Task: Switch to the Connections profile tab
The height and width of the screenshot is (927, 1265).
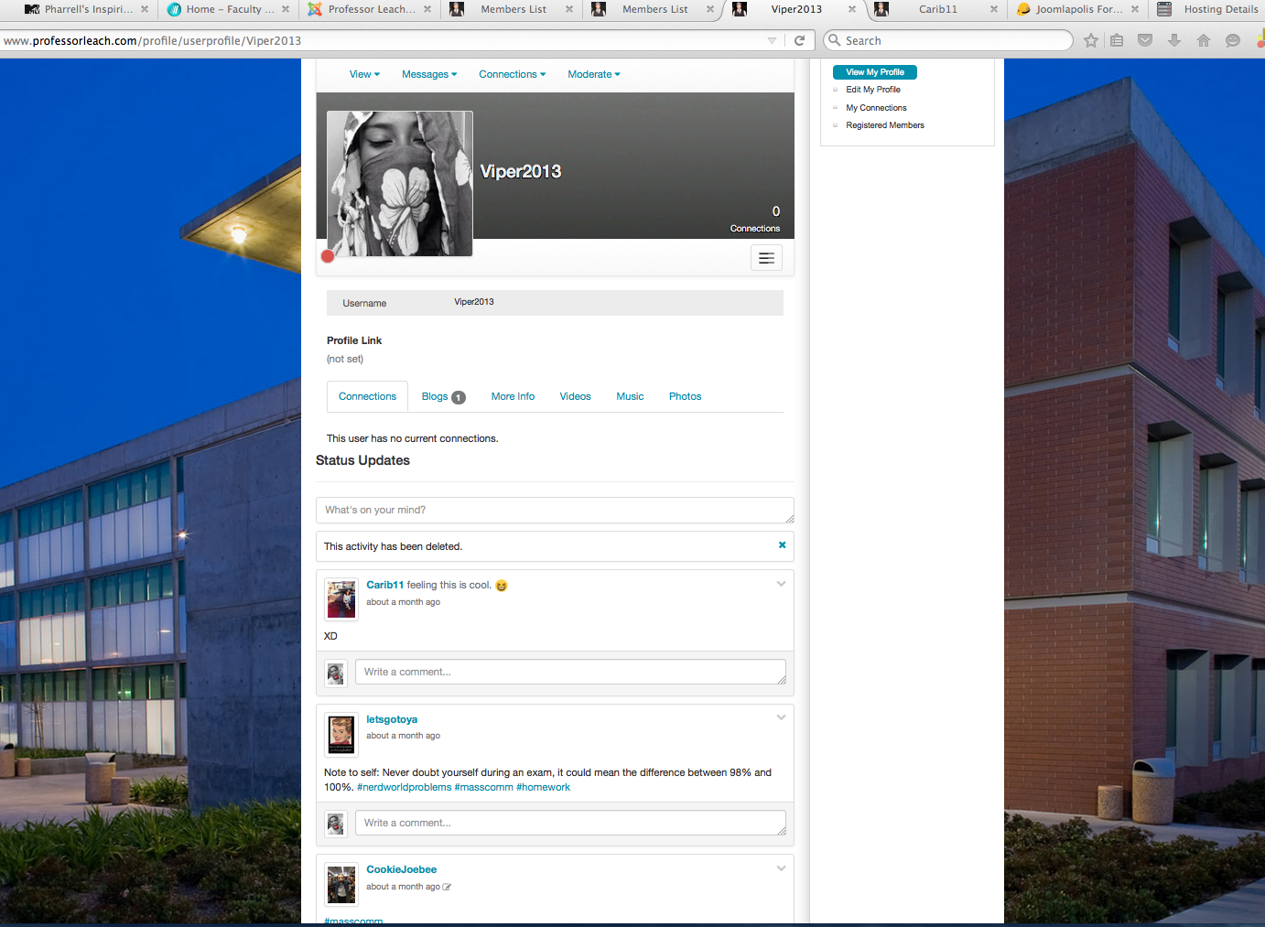Action: (367, 396)
